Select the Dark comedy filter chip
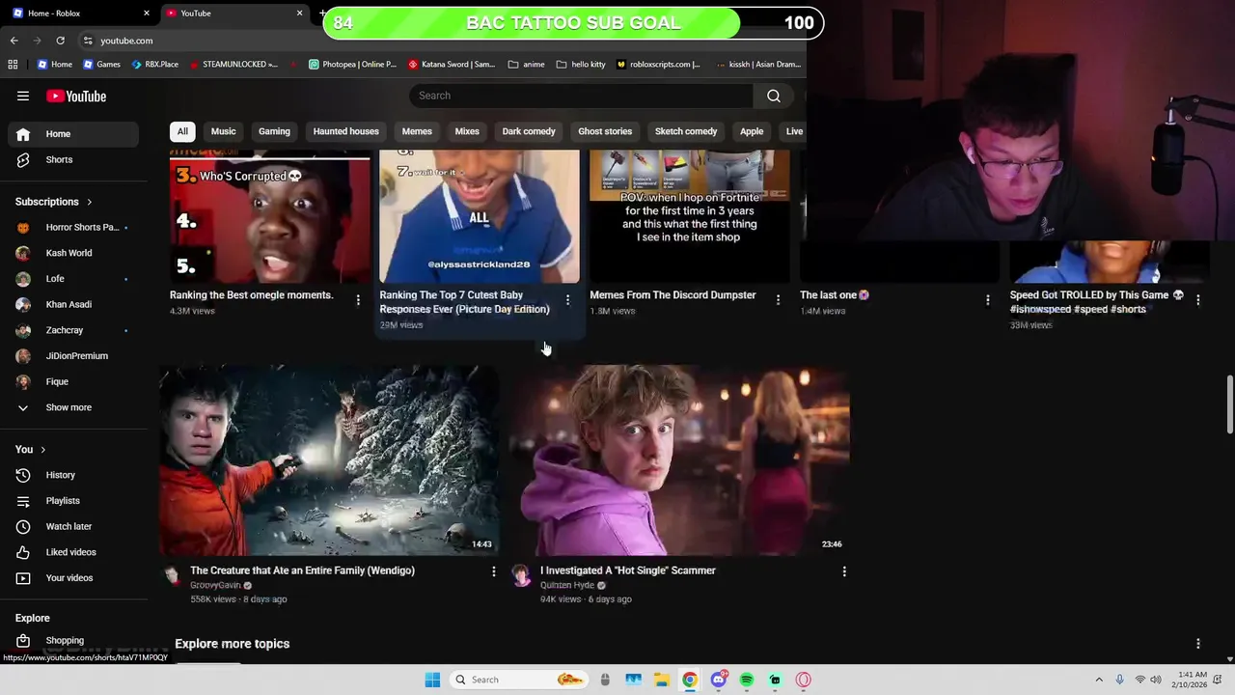 (529, 131)
